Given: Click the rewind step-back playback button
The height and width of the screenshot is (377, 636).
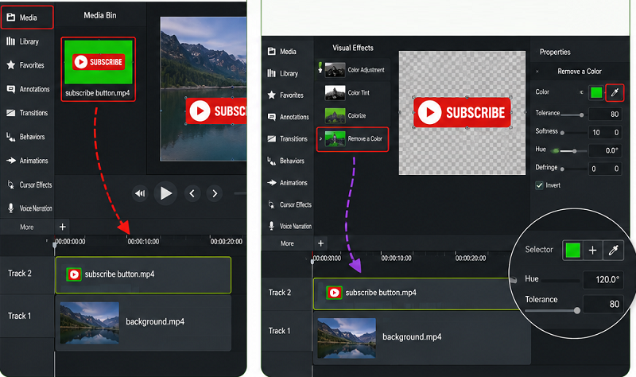Looking at the screenshot, I should click(140, 193).
